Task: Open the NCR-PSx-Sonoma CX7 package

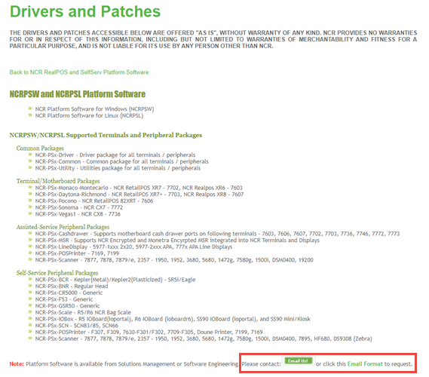Action: click(x=79, y=207)
